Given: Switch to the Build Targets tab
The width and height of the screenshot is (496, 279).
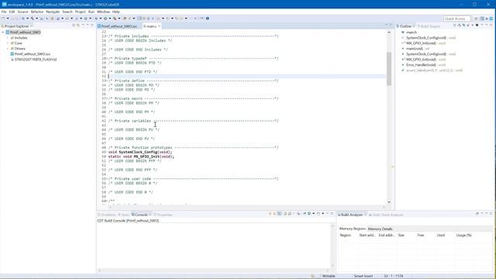Looking at the screenshot, I should coord(429,26).
